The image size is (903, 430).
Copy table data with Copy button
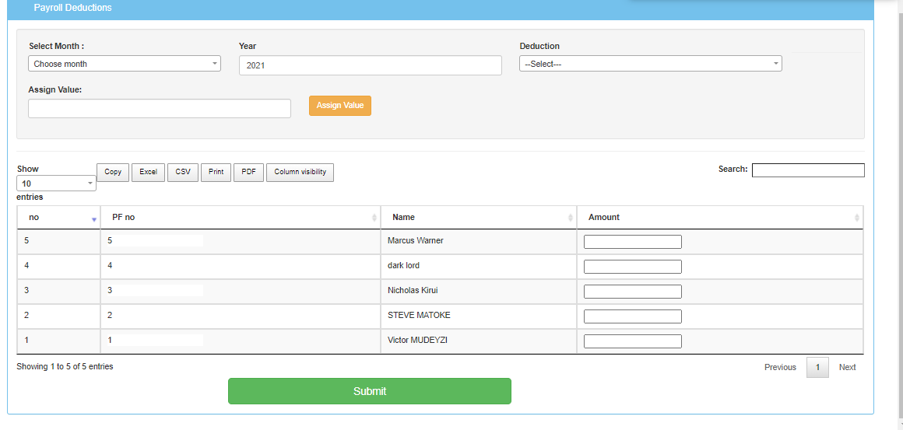[113, 172]
